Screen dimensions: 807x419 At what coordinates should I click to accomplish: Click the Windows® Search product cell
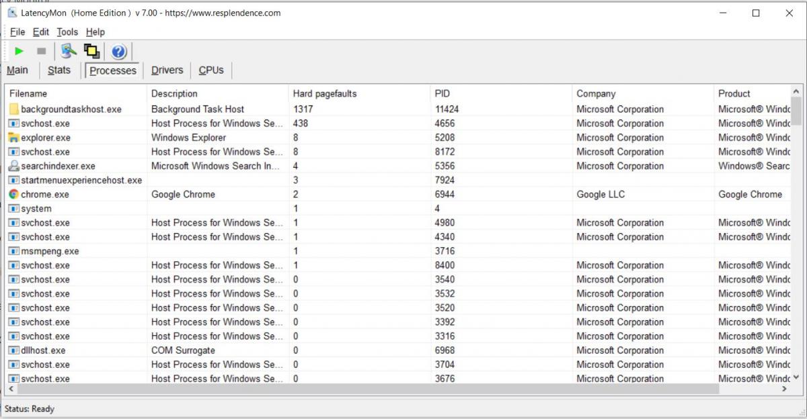754,166
